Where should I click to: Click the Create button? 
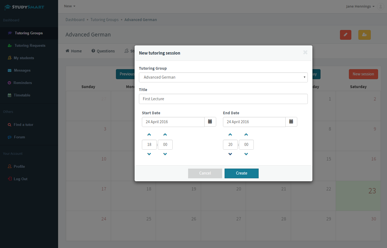click(241, 173)
